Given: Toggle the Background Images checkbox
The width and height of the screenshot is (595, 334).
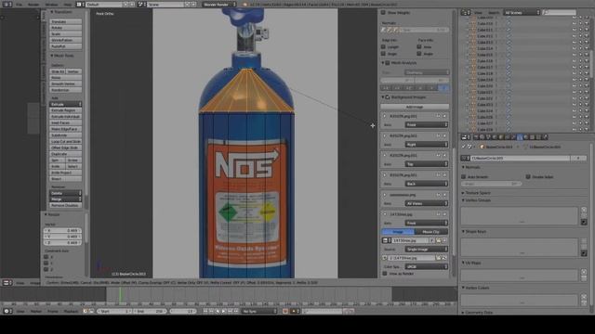Looking at the screenshot, I should coord(388,97).
